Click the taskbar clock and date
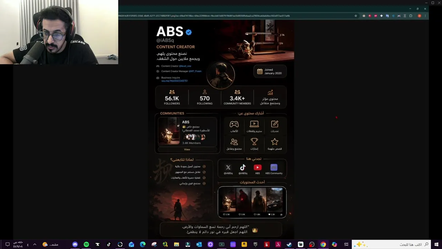This screenshot has height=249, width=442. 18,245
